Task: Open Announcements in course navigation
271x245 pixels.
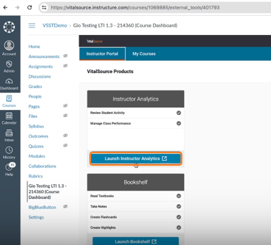Action: (x=44, y=56)
